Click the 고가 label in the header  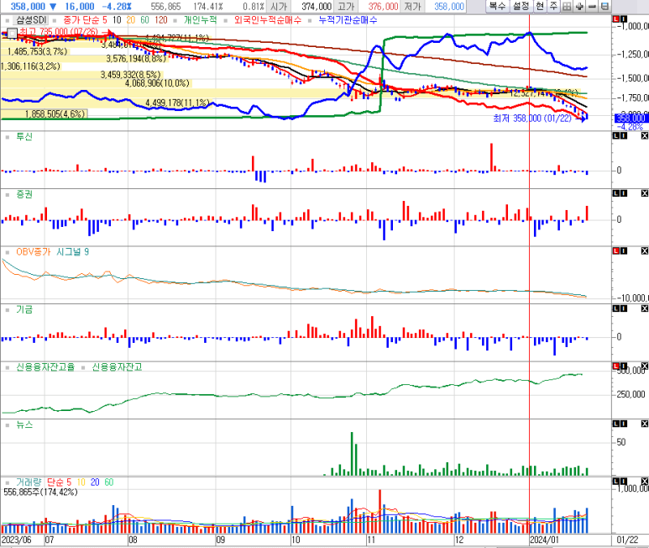346,6
